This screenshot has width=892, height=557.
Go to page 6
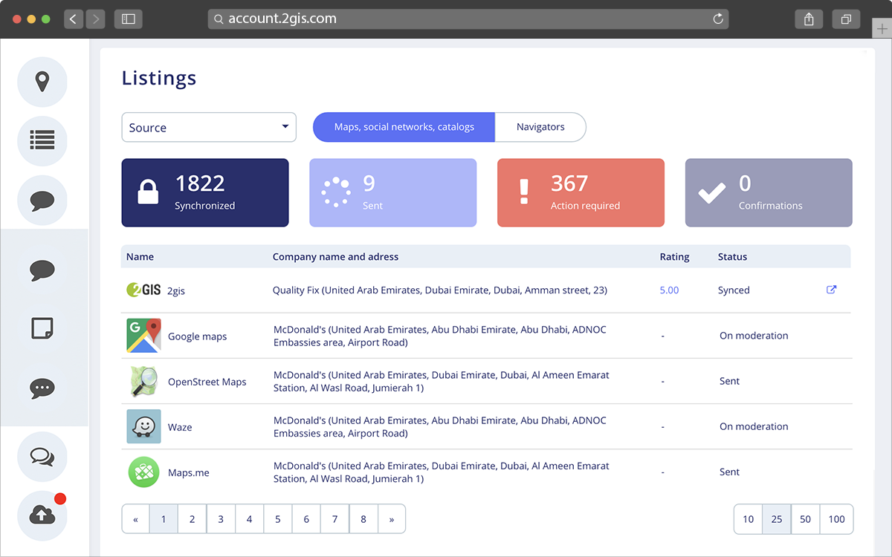click(306, 519)
